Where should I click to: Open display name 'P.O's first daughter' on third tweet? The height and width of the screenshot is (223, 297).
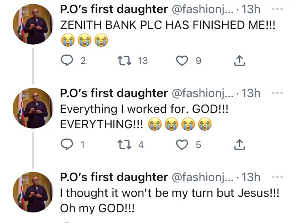(x=114, y=178)
